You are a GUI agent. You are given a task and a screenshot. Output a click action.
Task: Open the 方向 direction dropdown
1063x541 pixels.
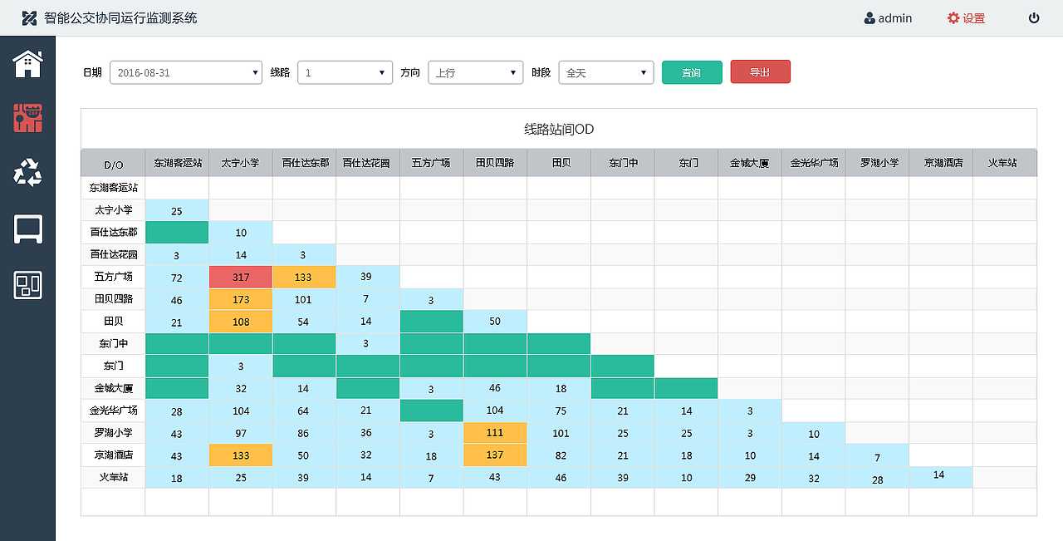475,73
